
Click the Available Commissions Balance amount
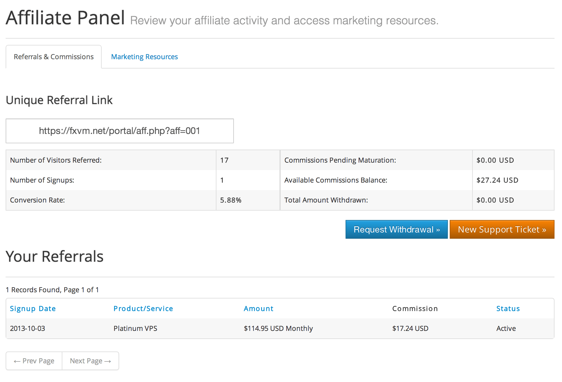(497, 180)
